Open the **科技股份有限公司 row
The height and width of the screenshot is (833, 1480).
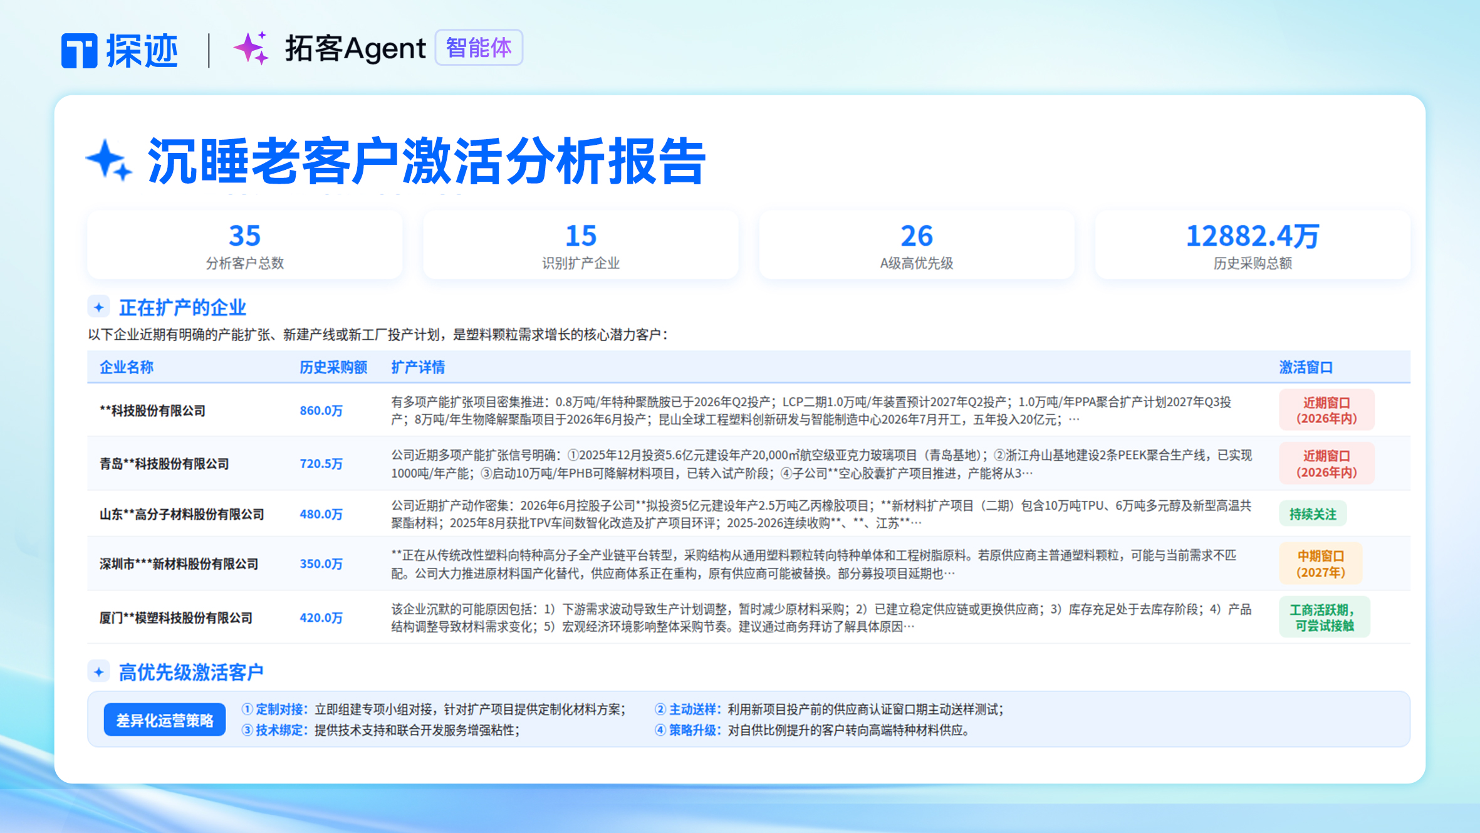pos(749,410)
